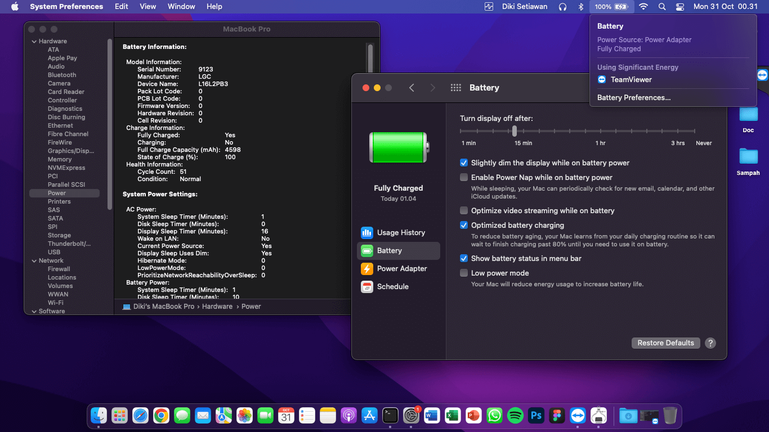Image resolution: width=769 pixels, height=432 pixels.
Task: Expand the Software section arrow
Action: click(34, 311)
